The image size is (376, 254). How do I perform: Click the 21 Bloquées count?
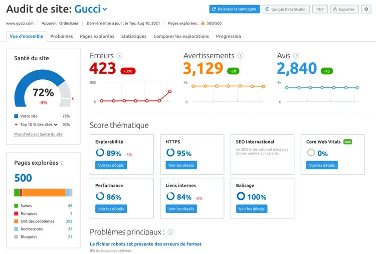coord(70,237)
